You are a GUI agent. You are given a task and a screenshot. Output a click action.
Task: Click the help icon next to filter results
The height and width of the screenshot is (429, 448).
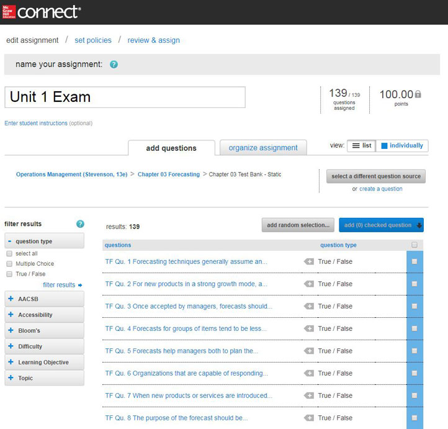(80, 224)
